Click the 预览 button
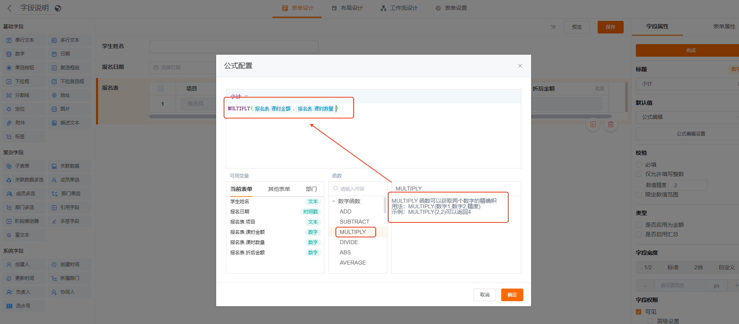The image size is (739, 324). [x=577, y=27]
